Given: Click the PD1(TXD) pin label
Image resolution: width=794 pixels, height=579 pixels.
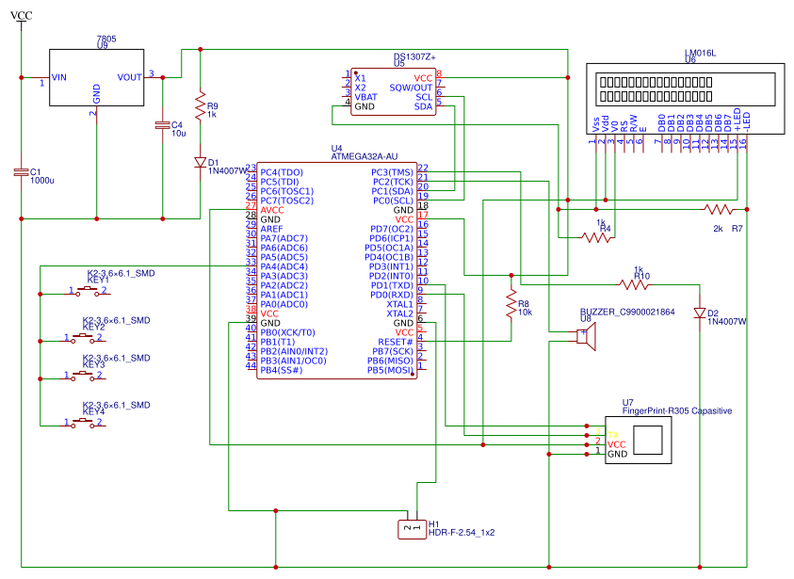Looking at the screenshot, I should pyautogui.click(x=392, y=285).
